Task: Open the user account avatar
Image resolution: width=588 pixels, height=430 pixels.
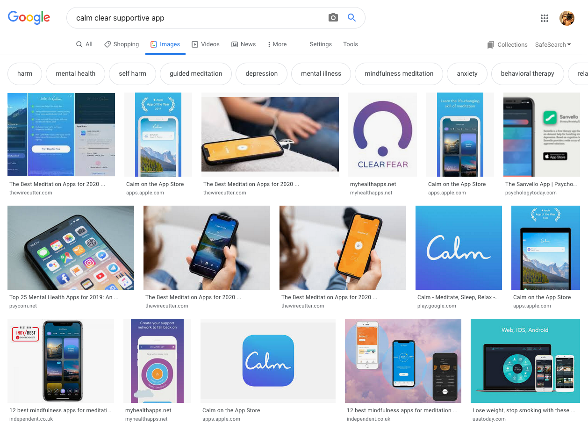Action: click(567, 18)
